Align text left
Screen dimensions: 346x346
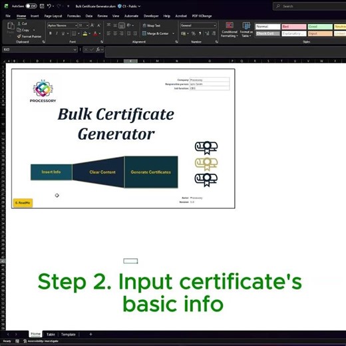click(108, 33)
